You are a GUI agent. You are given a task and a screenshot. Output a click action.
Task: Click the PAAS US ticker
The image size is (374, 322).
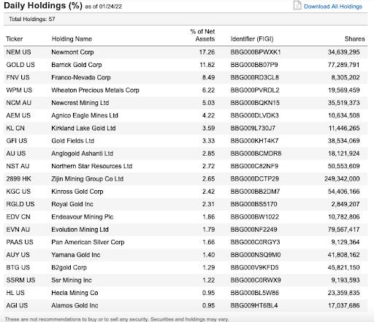[x=20, y=242]
